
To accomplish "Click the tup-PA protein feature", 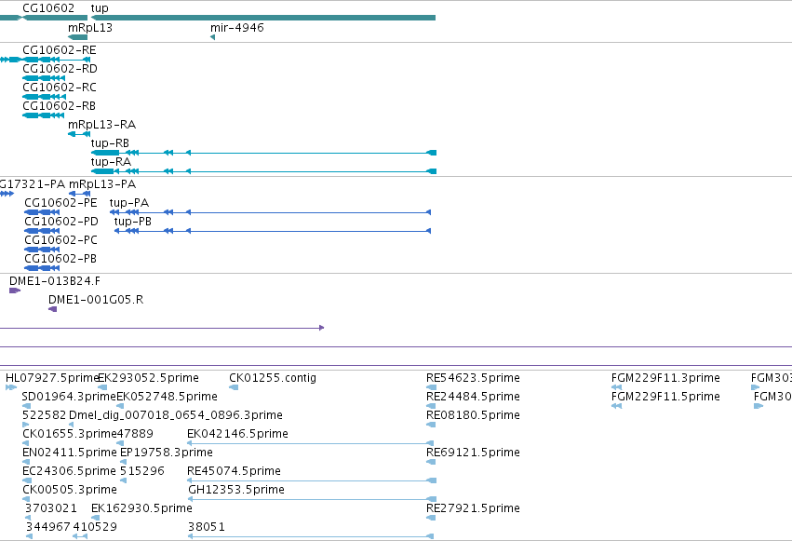I will pos(270,212).
